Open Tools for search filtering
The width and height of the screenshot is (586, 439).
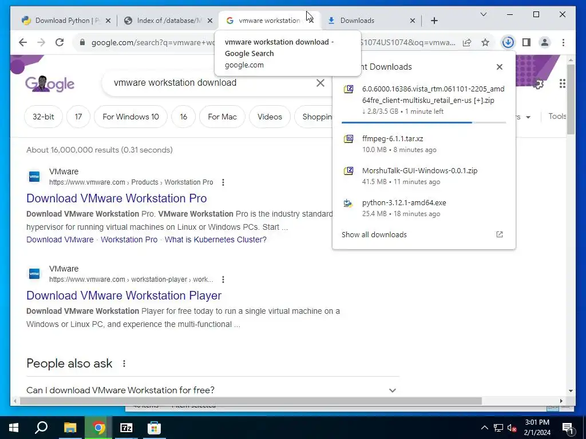(x=557, y=117)
